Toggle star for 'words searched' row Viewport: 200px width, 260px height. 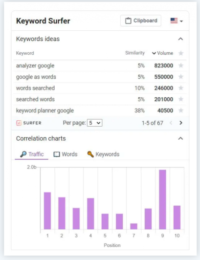pos(181,88)
